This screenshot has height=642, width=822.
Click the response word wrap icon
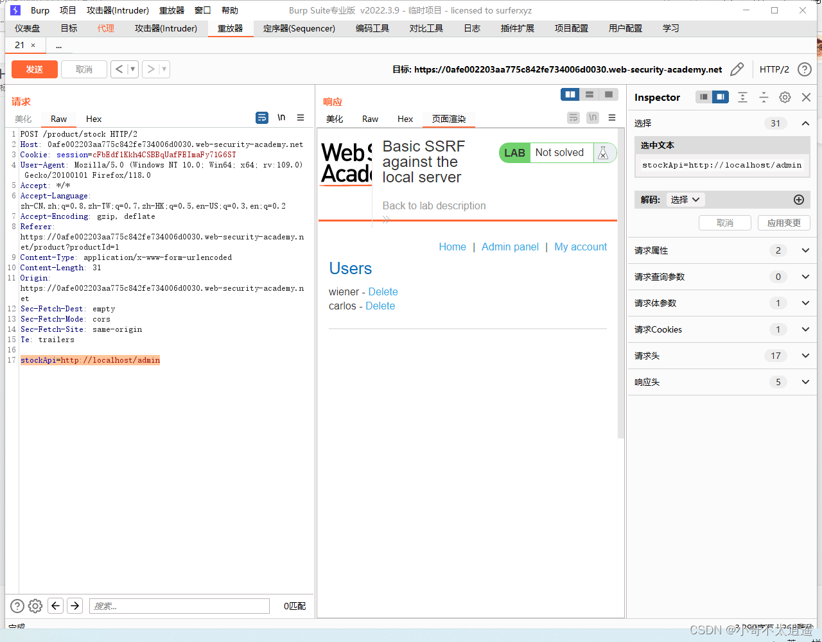[573, 118]
